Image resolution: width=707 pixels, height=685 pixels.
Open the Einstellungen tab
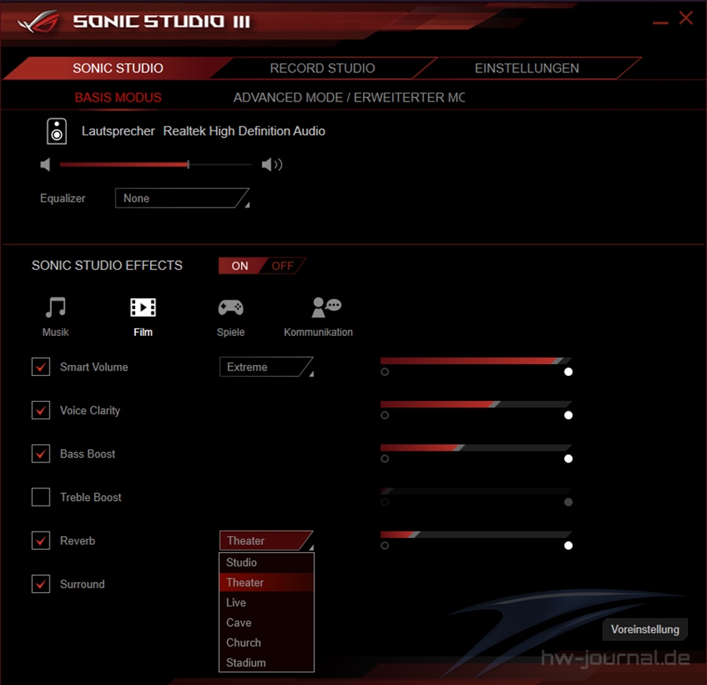point(526,68)
